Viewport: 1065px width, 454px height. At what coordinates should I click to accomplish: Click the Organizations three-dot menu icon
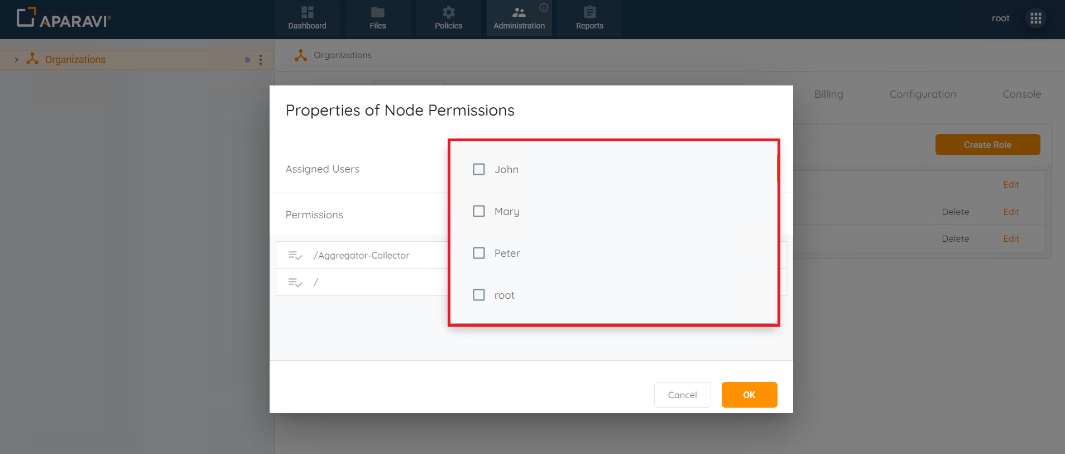[x=261, y=60]
